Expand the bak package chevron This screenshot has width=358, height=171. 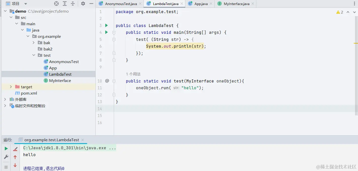pos(33,43)
